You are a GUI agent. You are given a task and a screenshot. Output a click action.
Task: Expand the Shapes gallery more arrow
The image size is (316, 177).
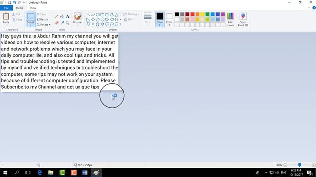tap(120, 24)
